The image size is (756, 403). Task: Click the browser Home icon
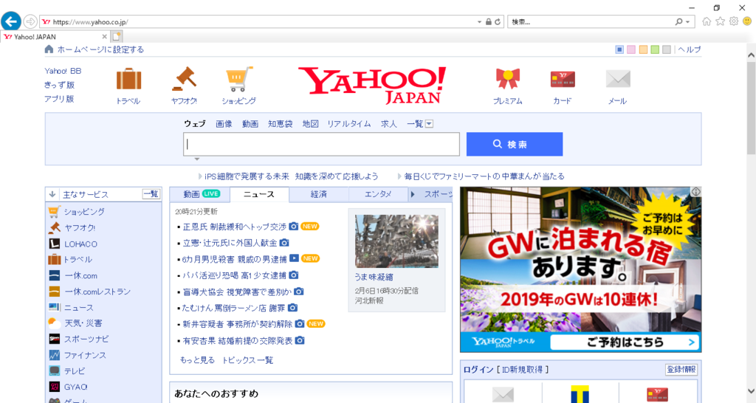(707, 21)
